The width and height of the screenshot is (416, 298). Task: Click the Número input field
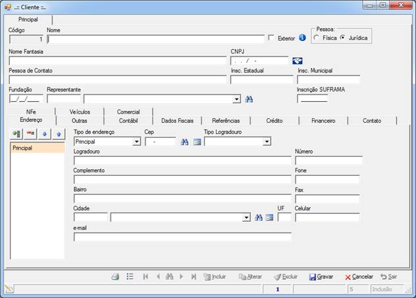pos(328,160)
